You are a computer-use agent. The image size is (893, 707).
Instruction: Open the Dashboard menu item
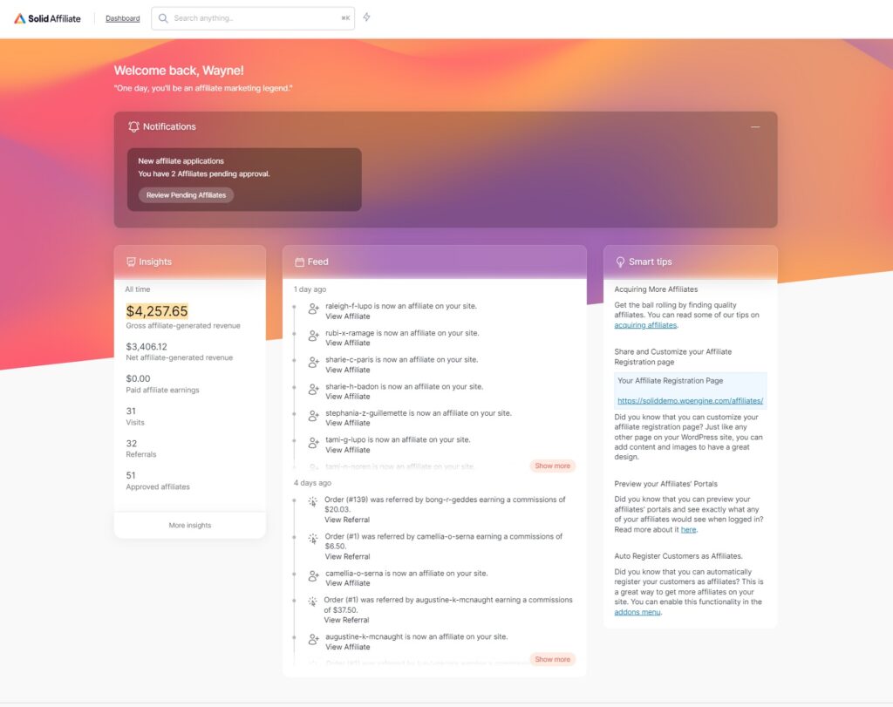[x=122, y=17]
